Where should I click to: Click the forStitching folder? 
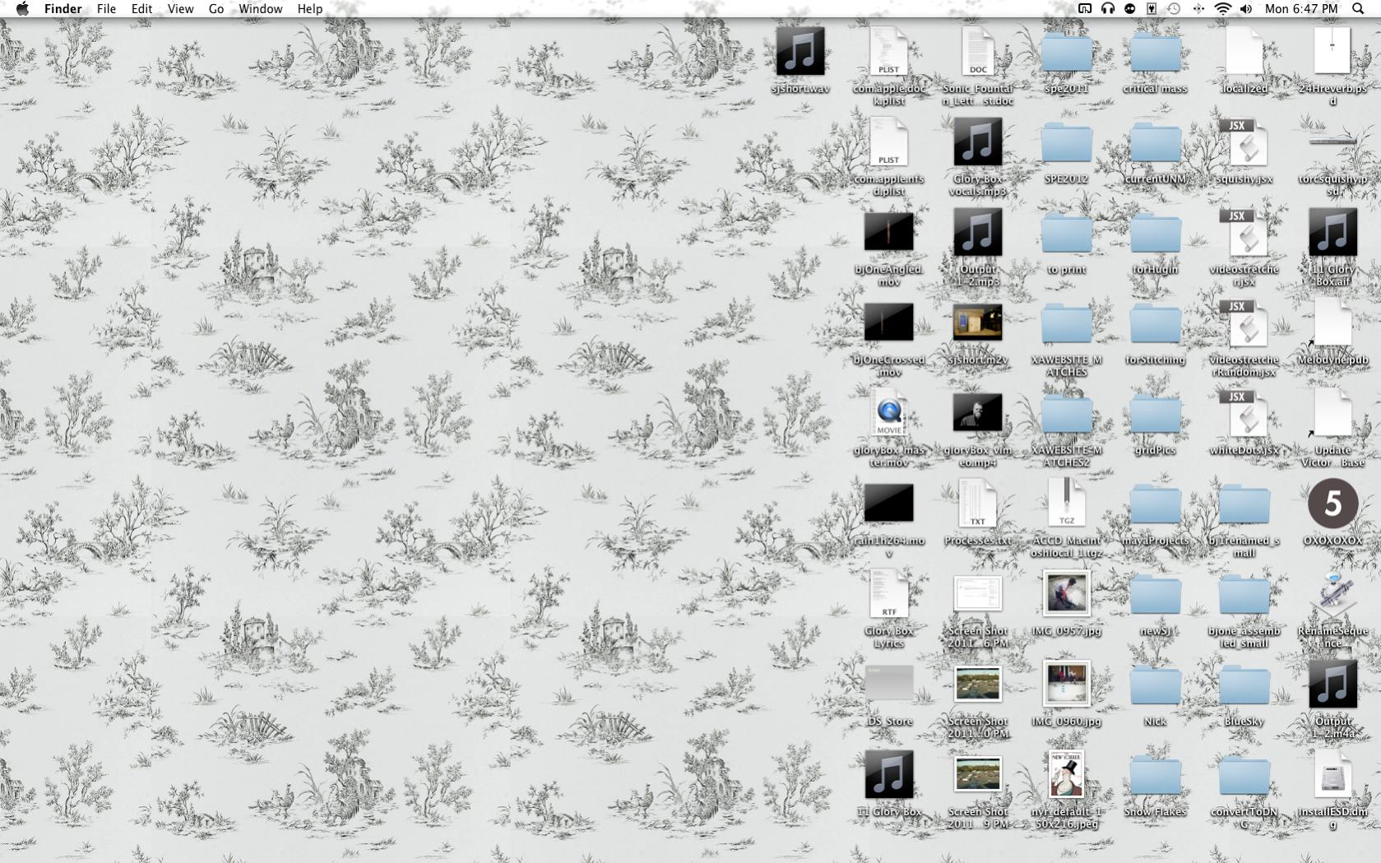coord(1156,325)
